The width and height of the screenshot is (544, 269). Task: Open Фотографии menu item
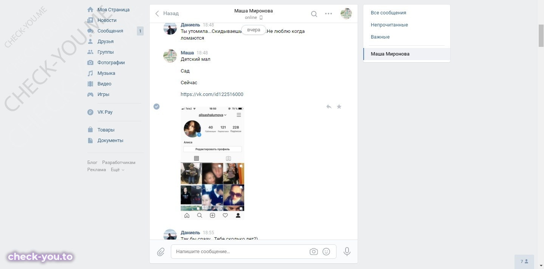pos(111,62)
